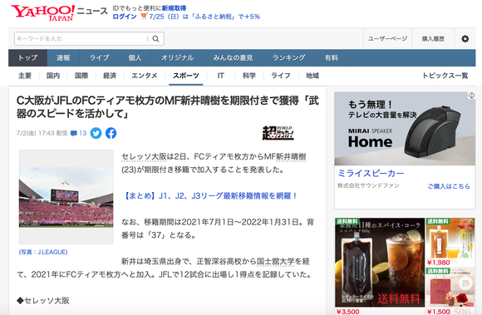
Task: Go to みんなの意見 tab
Action: click(x=233, y=58)
